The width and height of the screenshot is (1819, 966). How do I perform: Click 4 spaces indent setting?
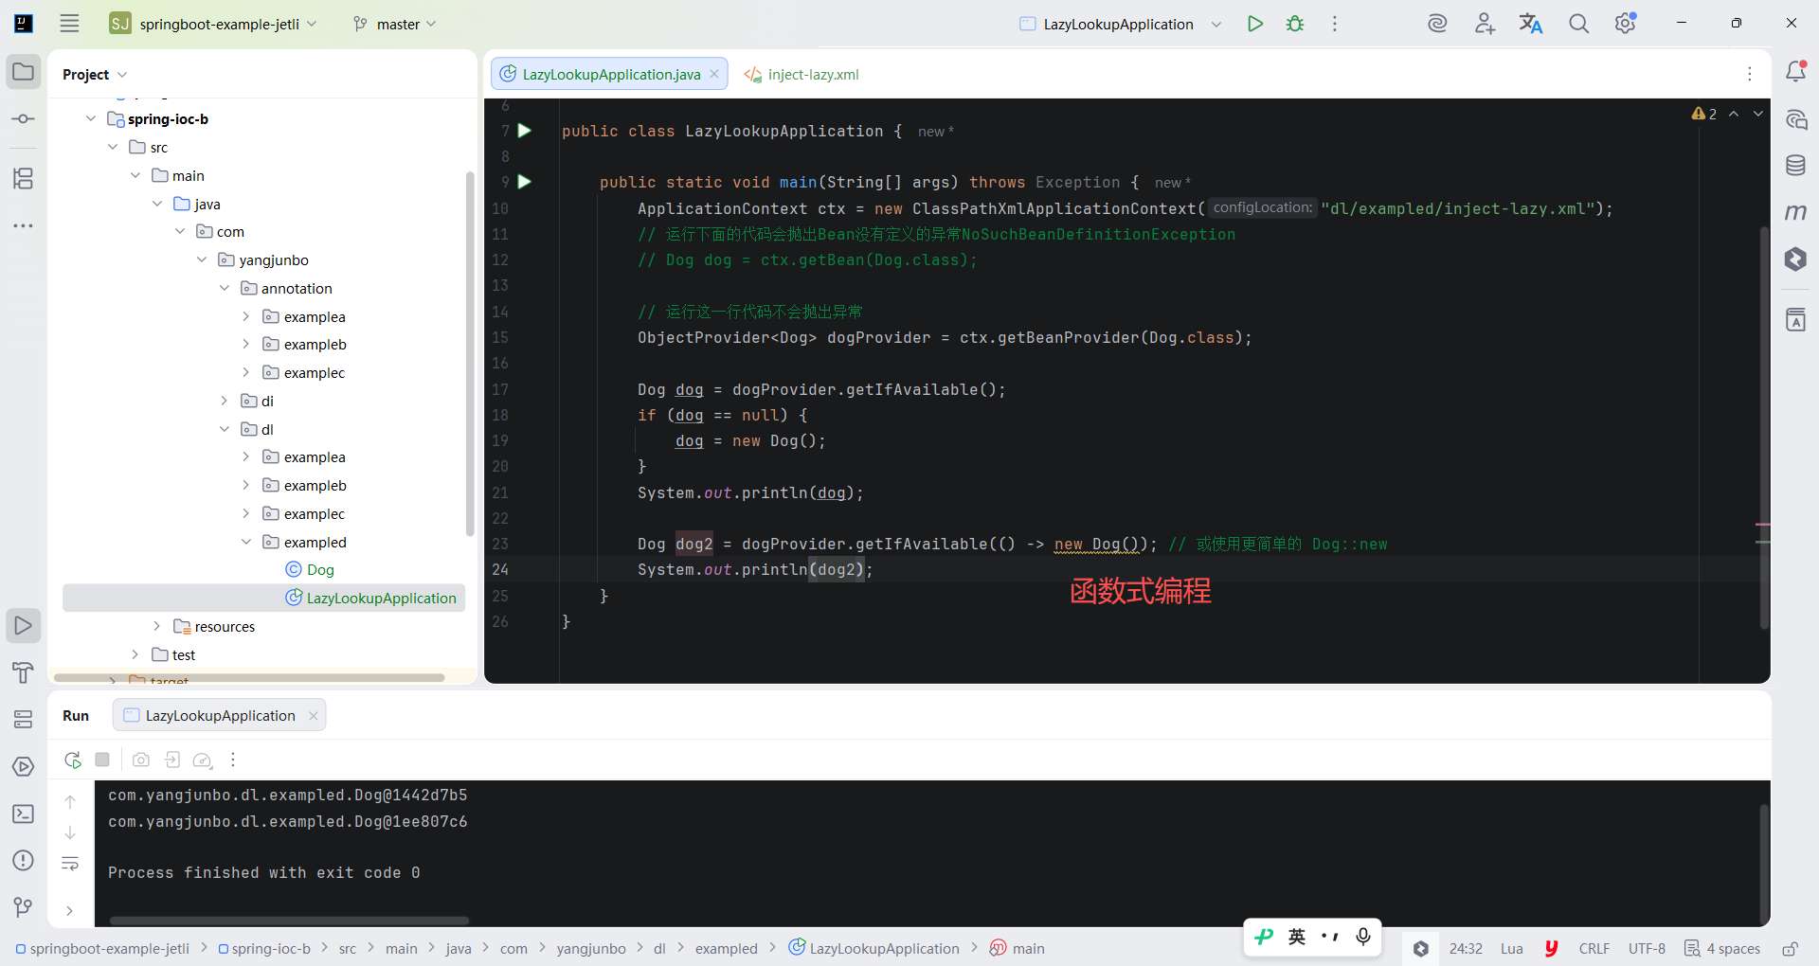(x=1722, y=949)
